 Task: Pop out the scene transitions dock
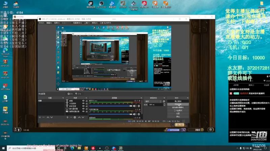click(x=164, y=98)
